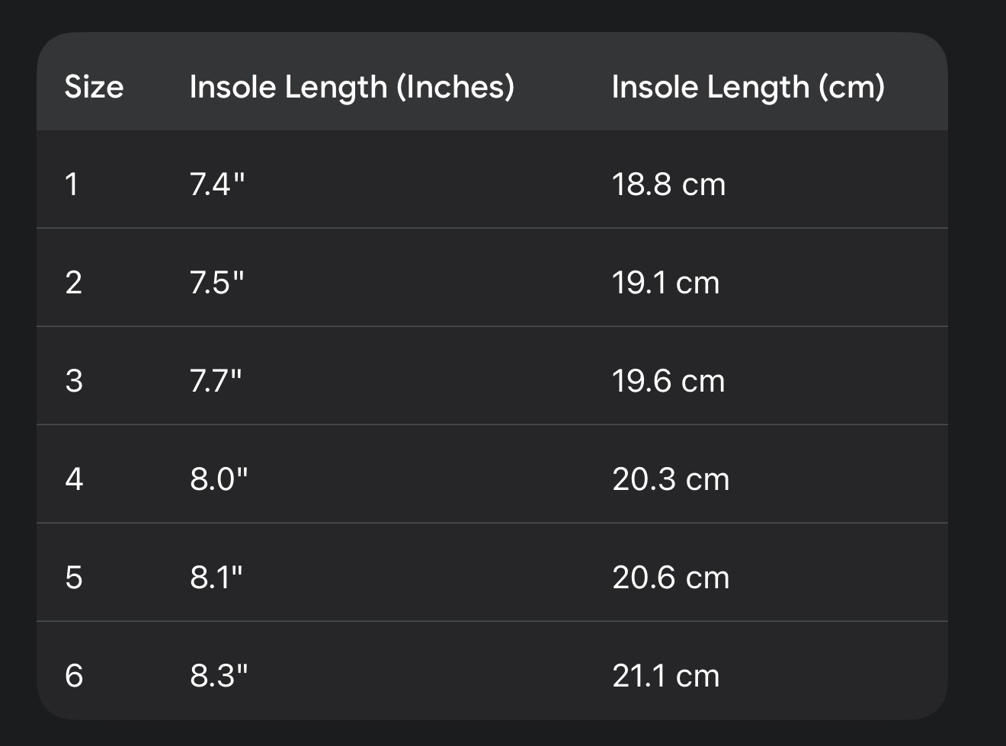Image resolution: width=1006 pixels, height=746 pixels.
Task: Click the 18.8 cm cell
Action: (x=668, y=184)
